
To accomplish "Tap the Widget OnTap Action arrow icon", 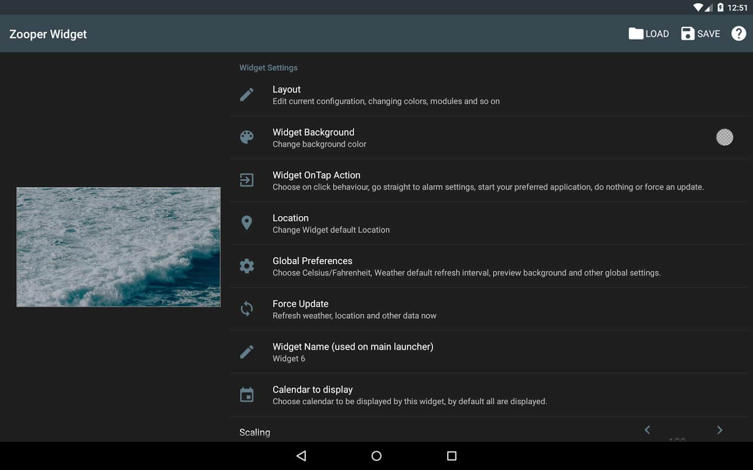I will [x=246, y=180].
